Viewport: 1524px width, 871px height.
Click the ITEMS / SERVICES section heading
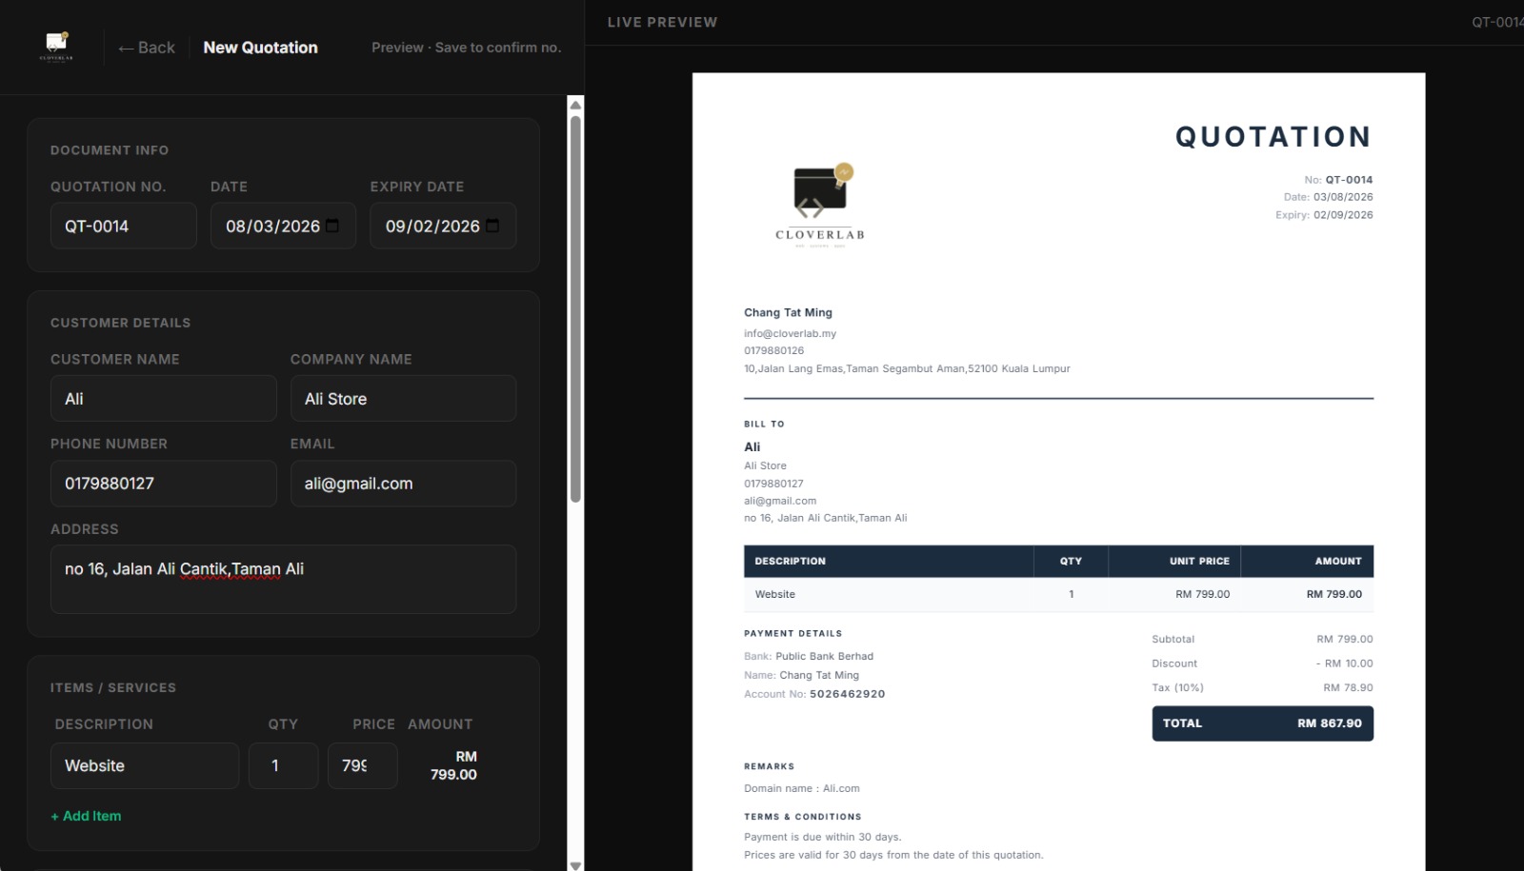coord(113,687)
